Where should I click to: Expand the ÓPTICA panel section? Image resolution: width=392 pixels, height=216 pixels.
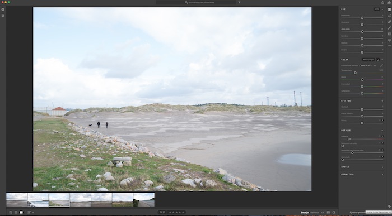pyautogui.click(x=382, y=167)
